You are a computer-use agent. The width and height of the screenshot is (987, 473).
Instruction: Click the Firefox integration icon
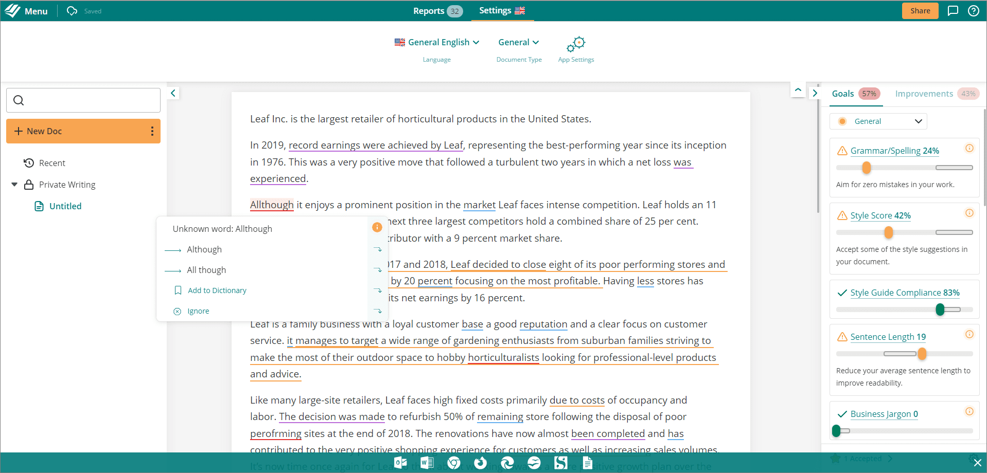[x=480, y=463]
